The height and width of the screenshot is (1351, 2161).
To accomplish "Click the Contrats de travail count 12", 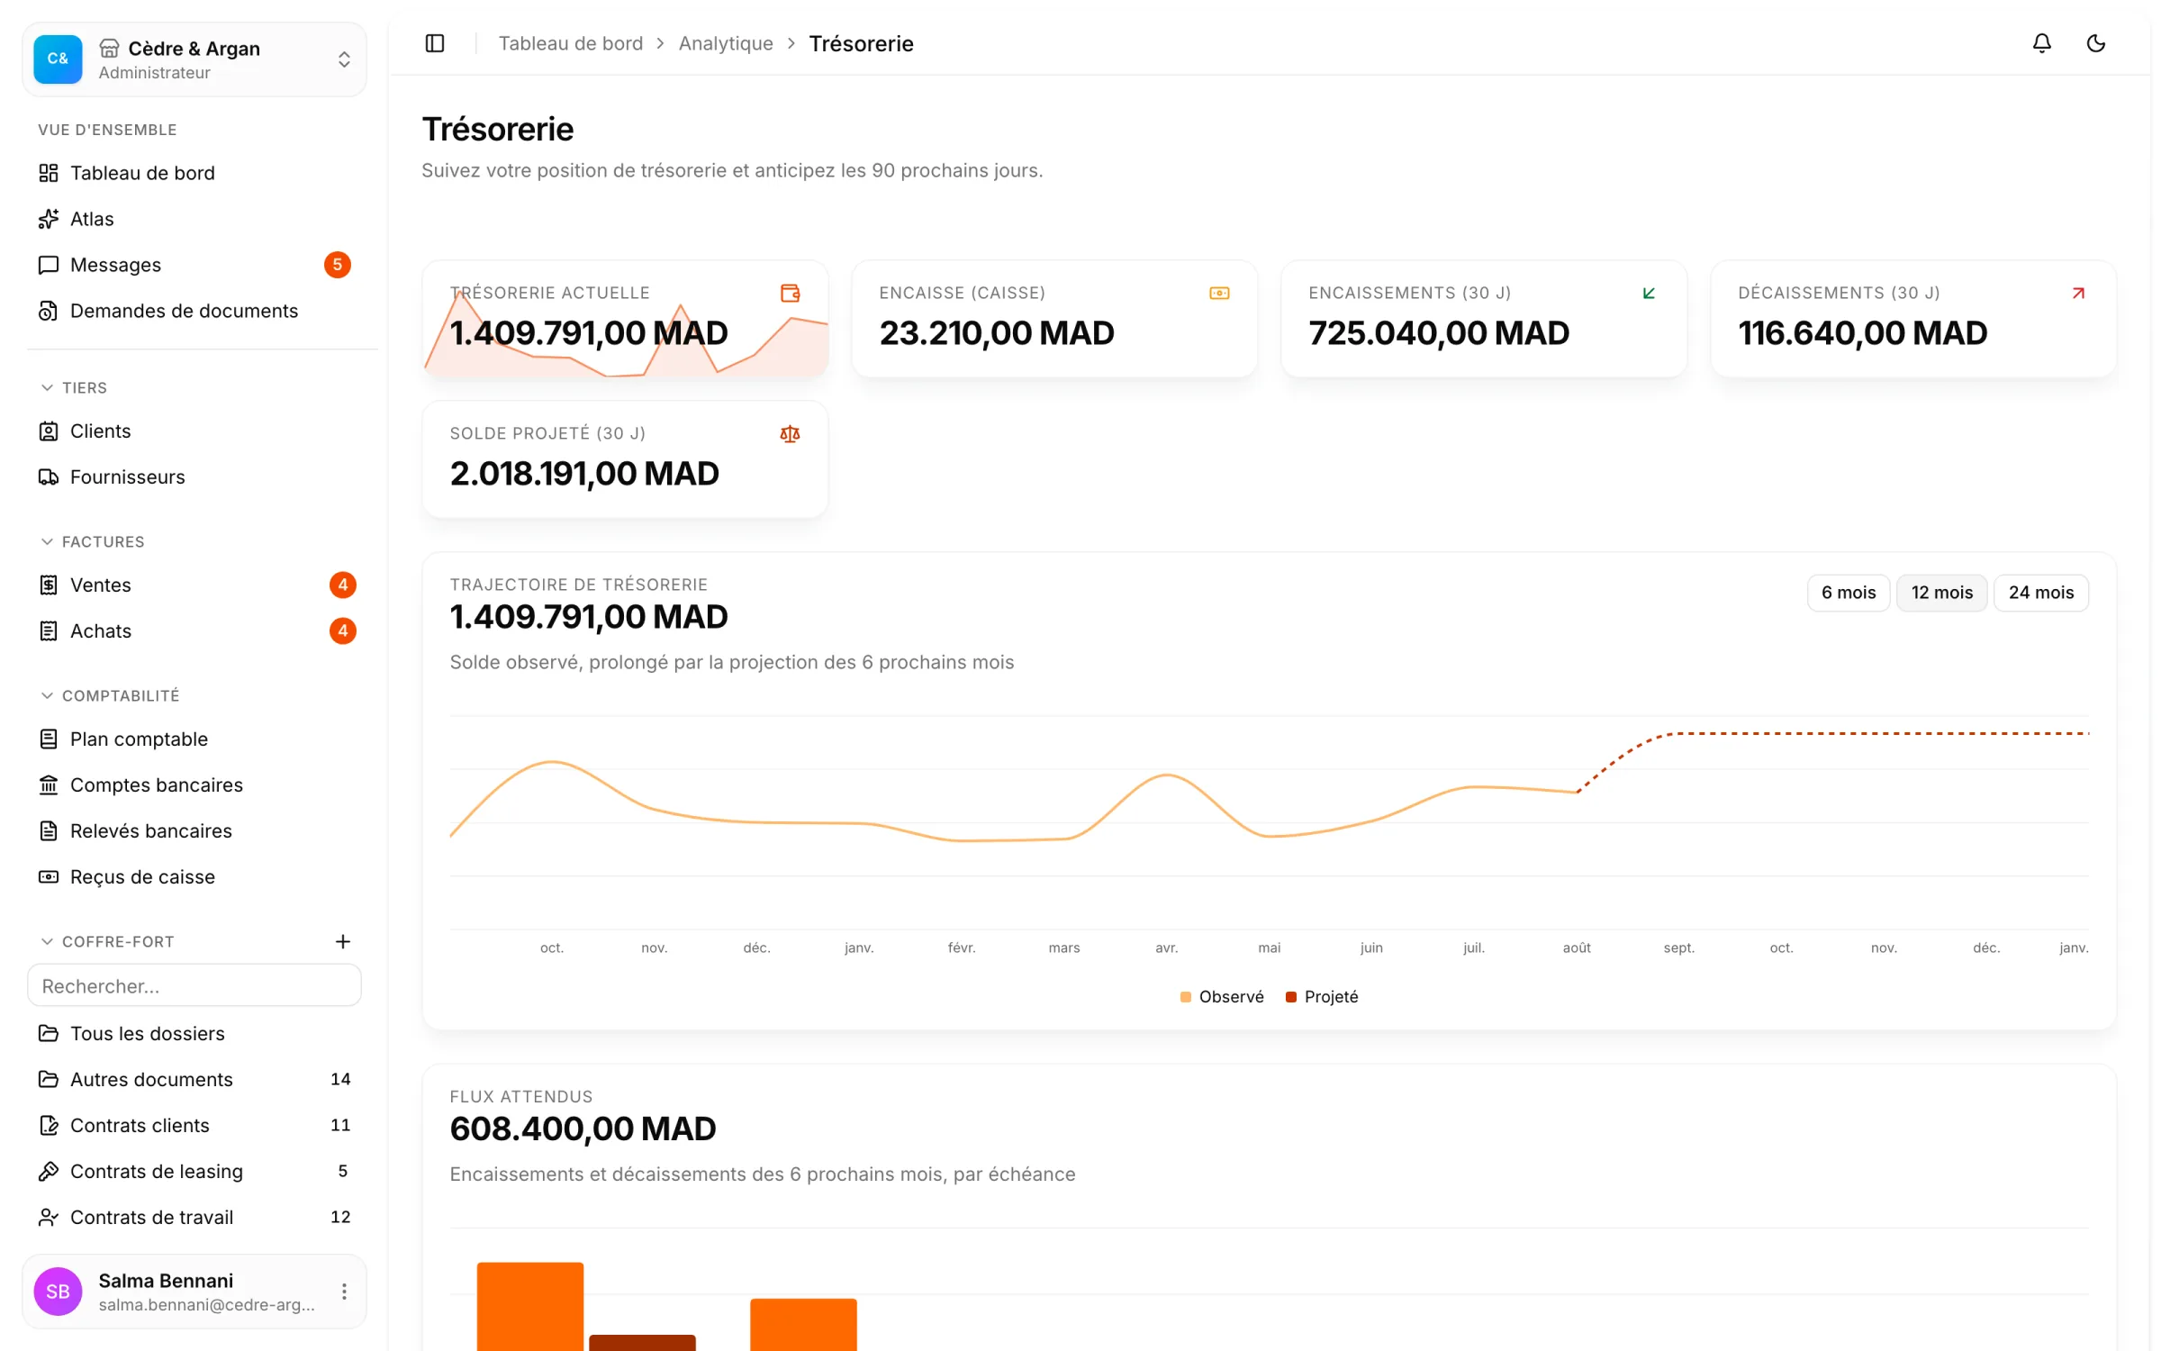I will click(x=340, y=1218).
